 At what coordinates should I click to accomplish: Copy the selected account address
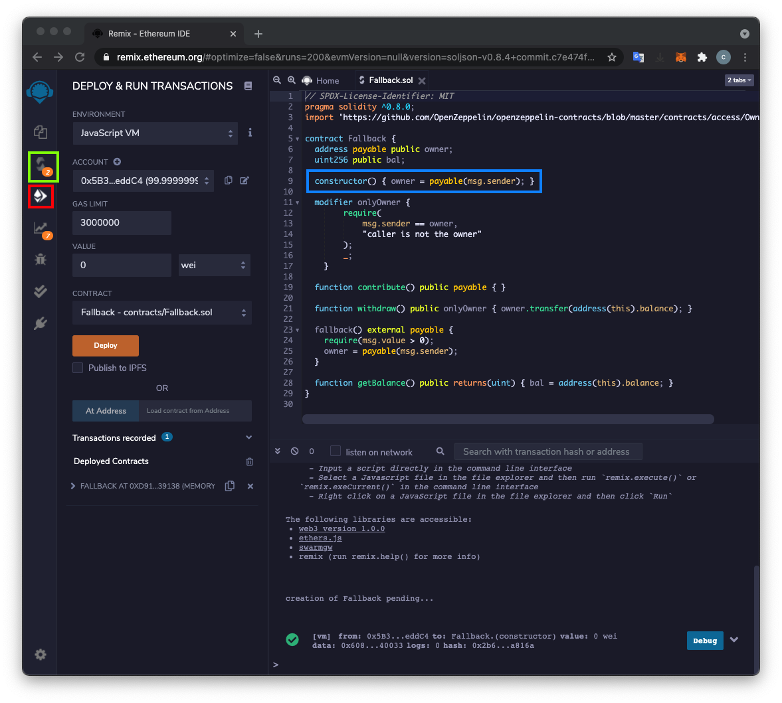(229, 181)
